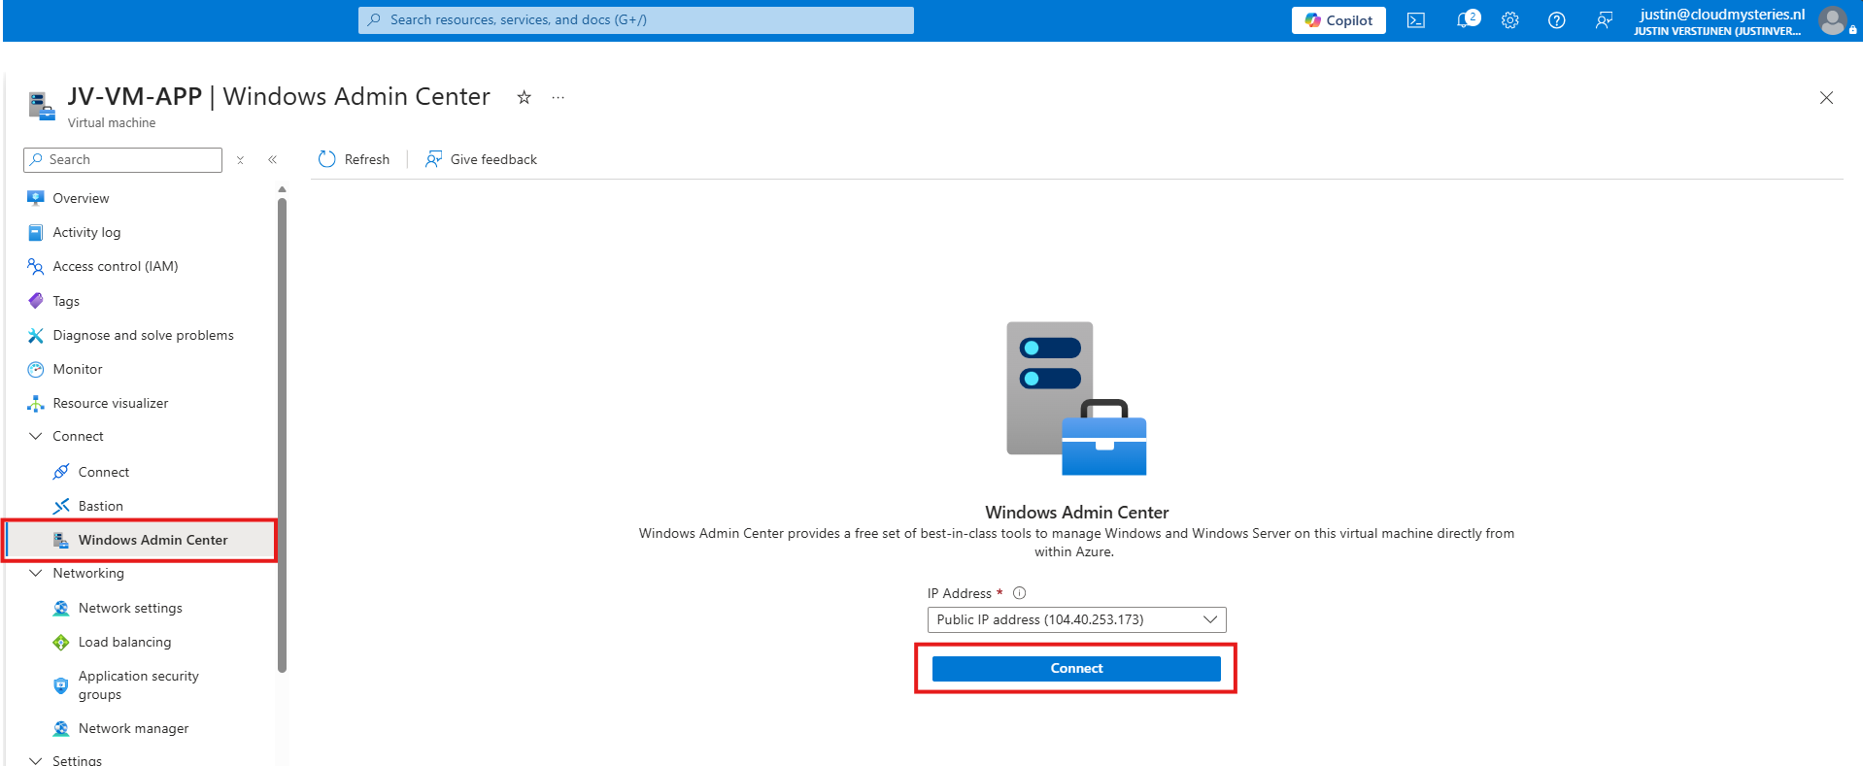Click the Network manager icon

pyautogui.click(x=61, y=728)
